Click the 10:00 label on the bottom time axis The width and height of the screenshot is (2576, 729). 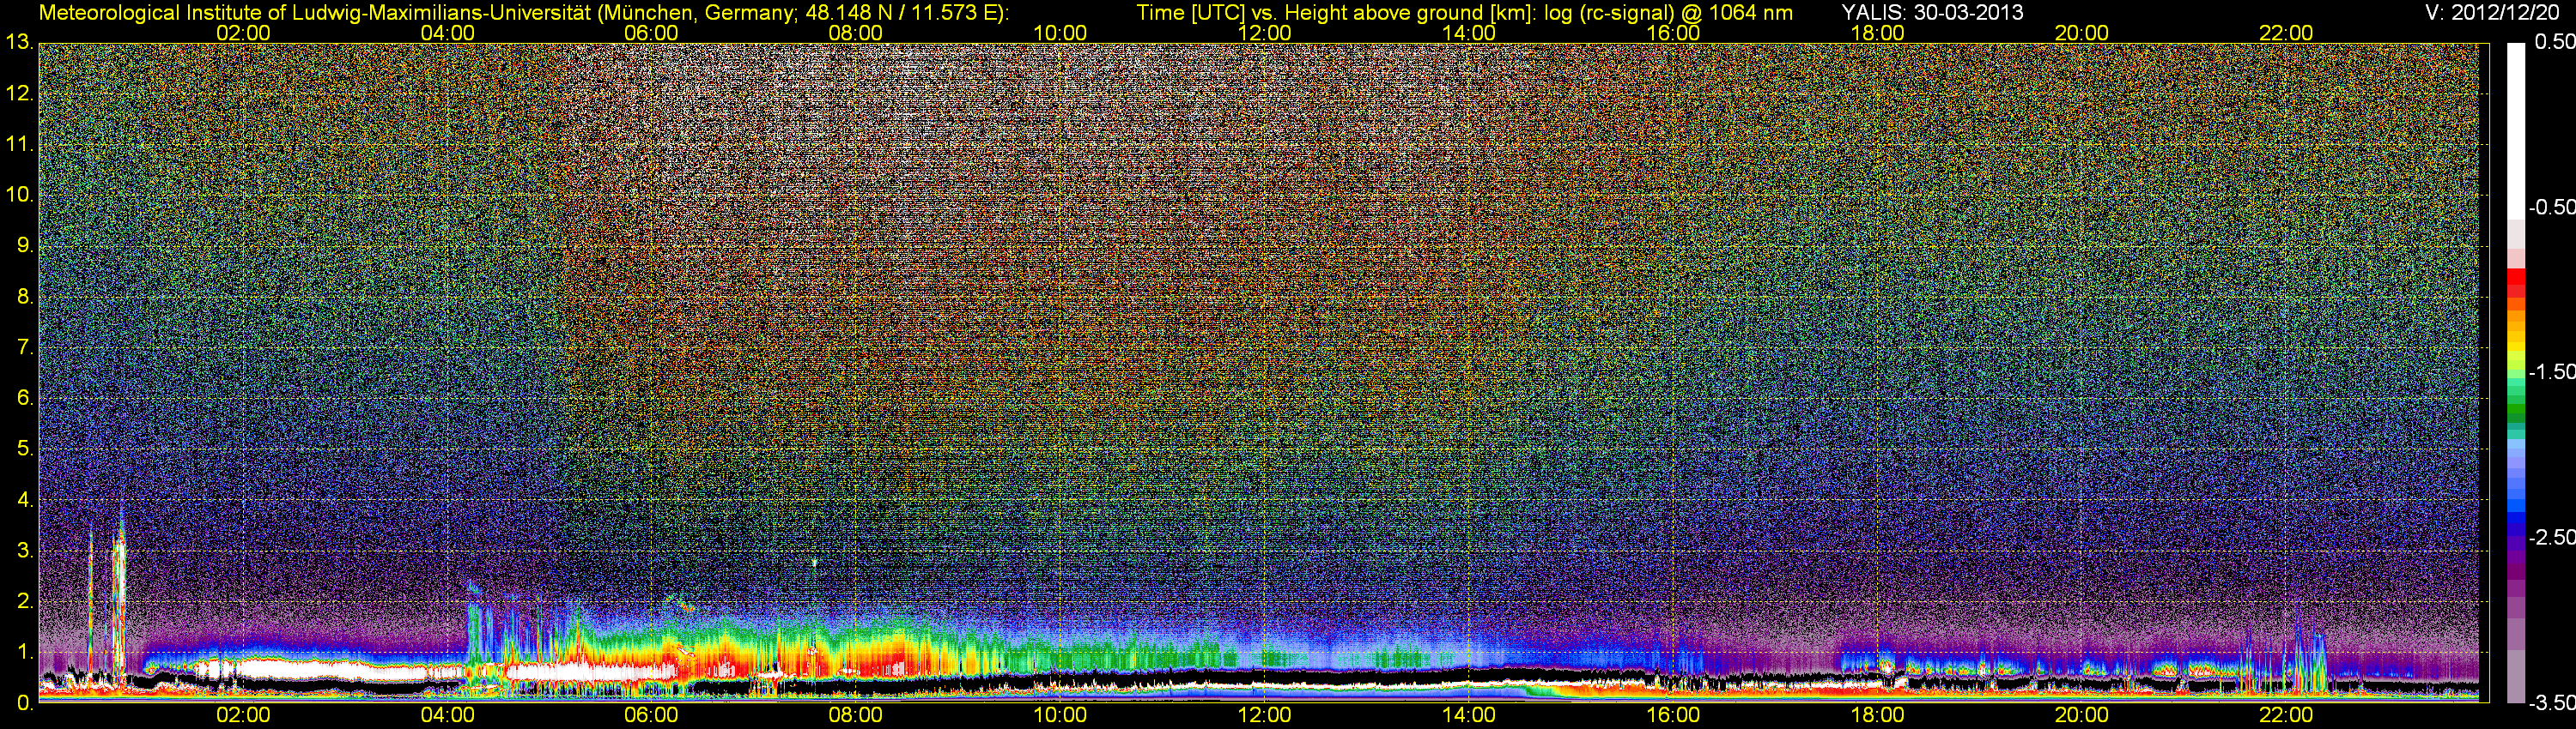click(1060, 715)
